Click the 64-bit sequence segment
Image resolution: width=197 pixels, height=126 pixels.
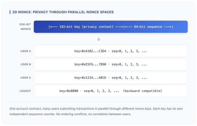tap(149, 27)
